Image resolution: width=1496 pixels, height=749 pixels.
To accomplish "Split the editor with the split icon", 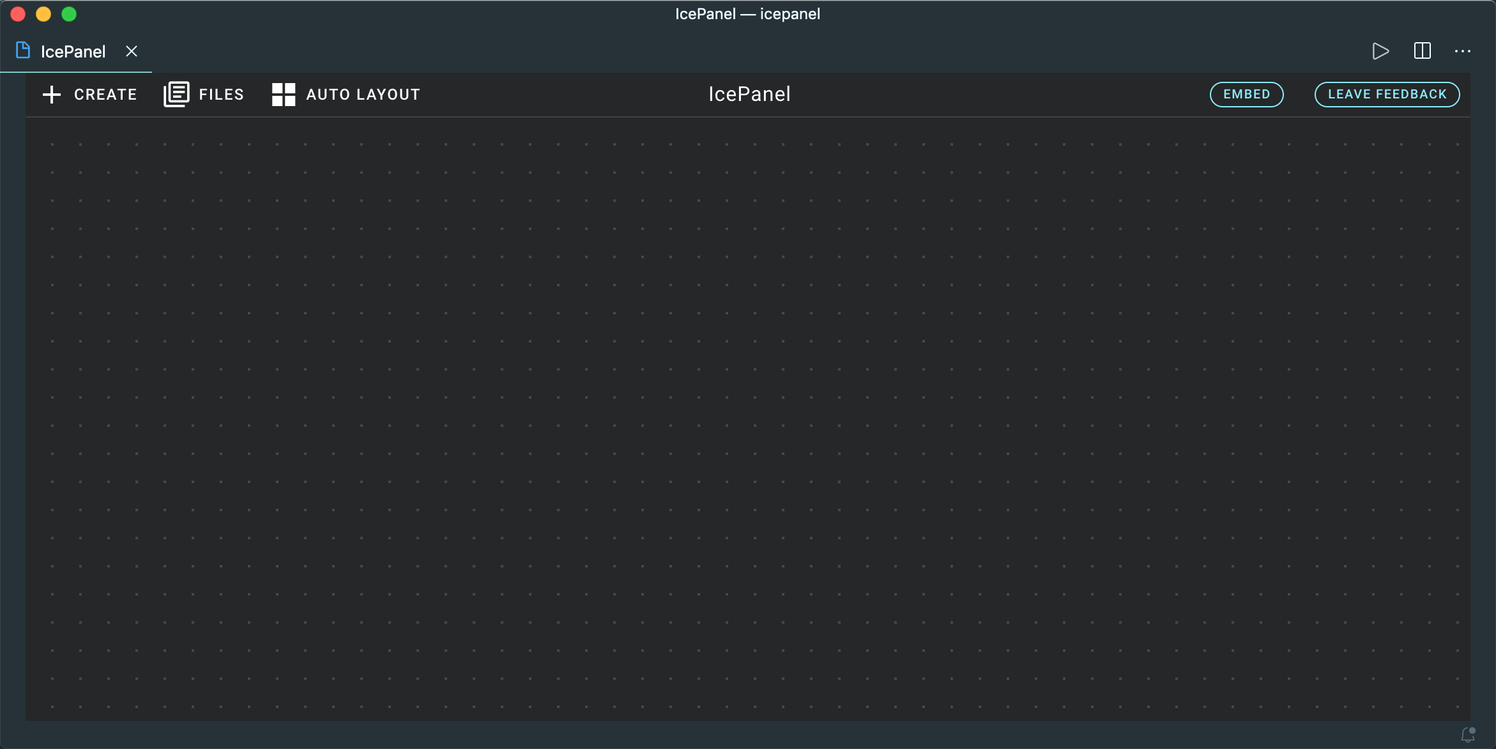I will (x=1423, y=51).
